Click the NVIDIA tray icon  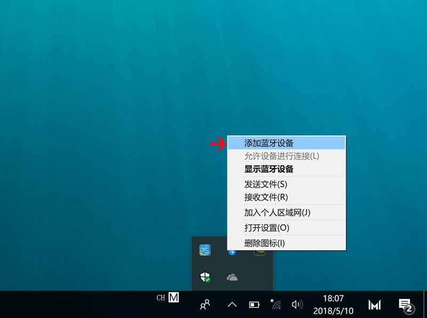[259, 251]
